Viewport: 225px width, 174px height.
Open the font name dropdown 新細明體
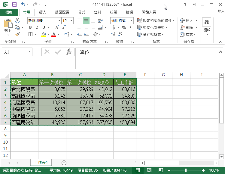point(59,20)
